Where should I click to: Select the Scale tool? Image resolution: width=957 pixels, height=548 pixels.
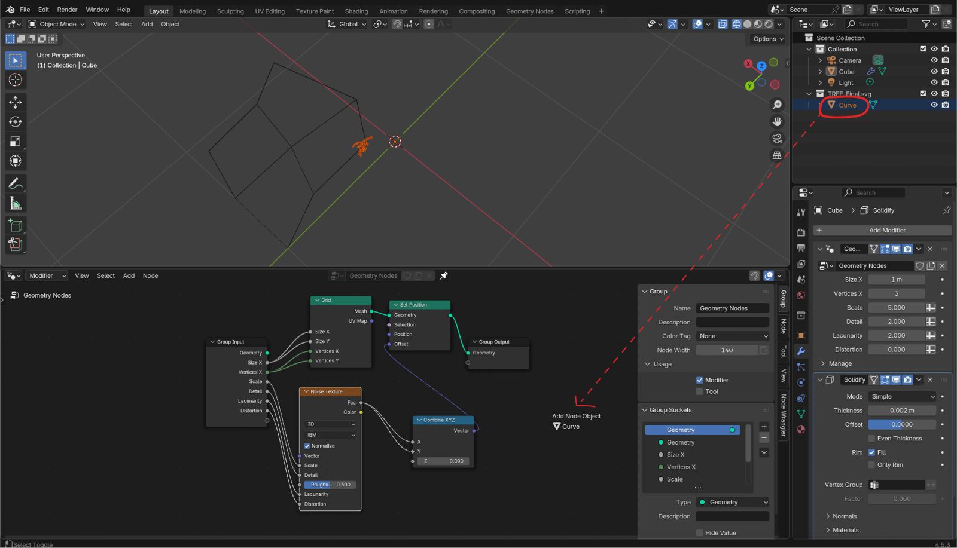coord(16,142)
